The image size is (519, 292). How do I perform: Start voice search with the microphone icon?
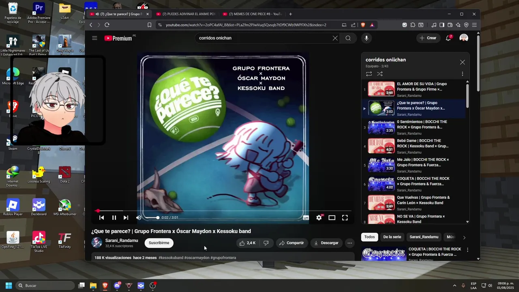pos(366,38)
